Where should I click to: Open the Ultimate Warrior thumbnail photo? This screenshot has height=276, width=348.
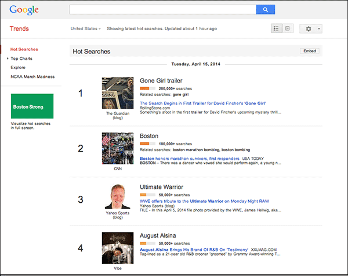coord(118,196)
